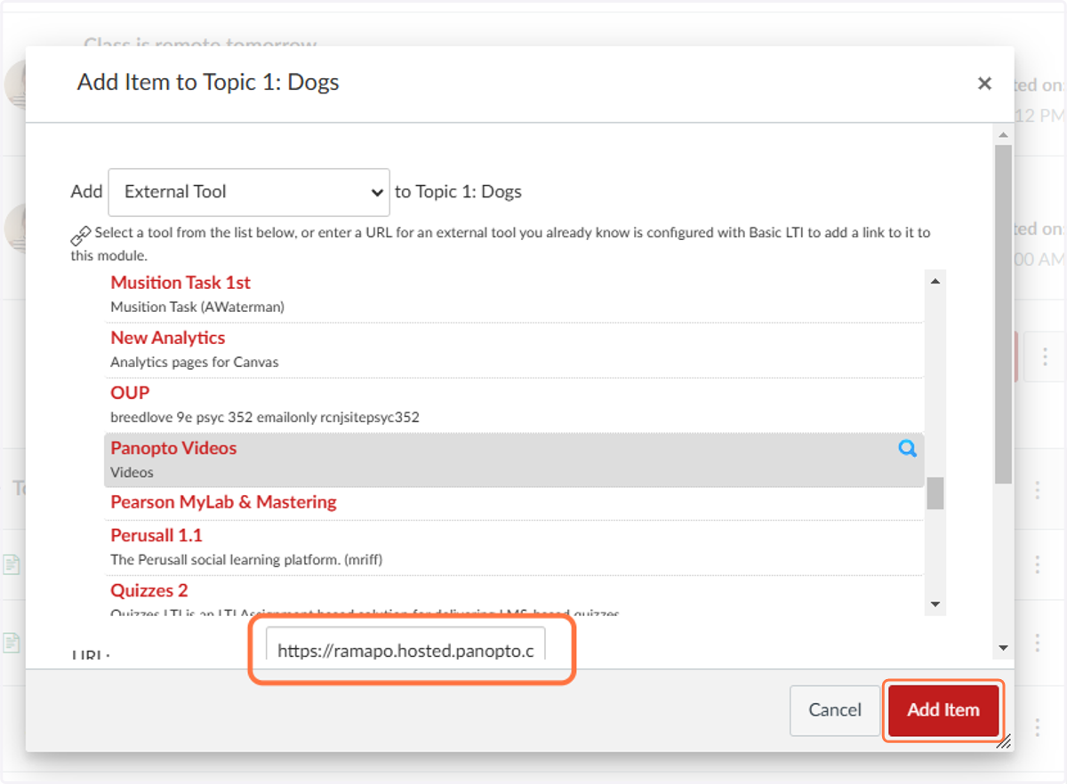The width and height of the screenshot is (1067, 784).
Task: Select the Perusall 1.1 tool
Action: click(x=156, y=535)
